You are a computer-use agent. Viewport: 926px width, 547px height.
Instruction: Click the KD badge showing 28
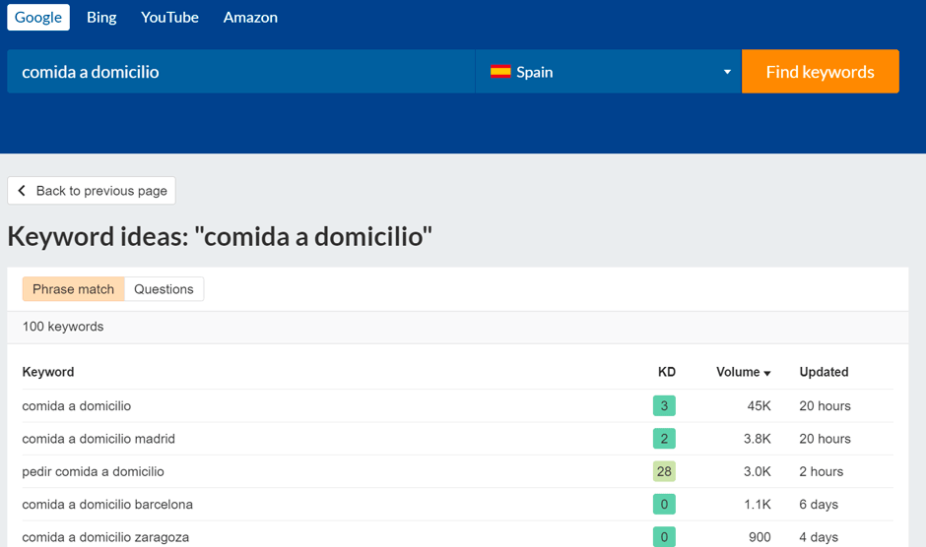tap(664, 471)
